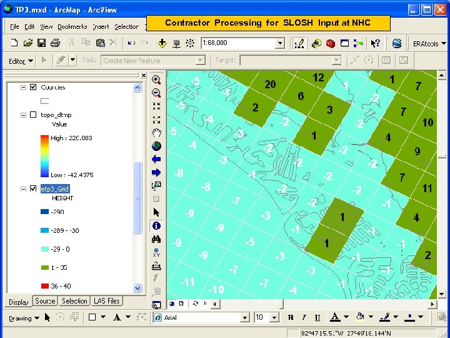This screenshot has width=450, height=338.
Task: Click the Fixed Zoom Out arrows icon
Action: (x=156, y=120)
